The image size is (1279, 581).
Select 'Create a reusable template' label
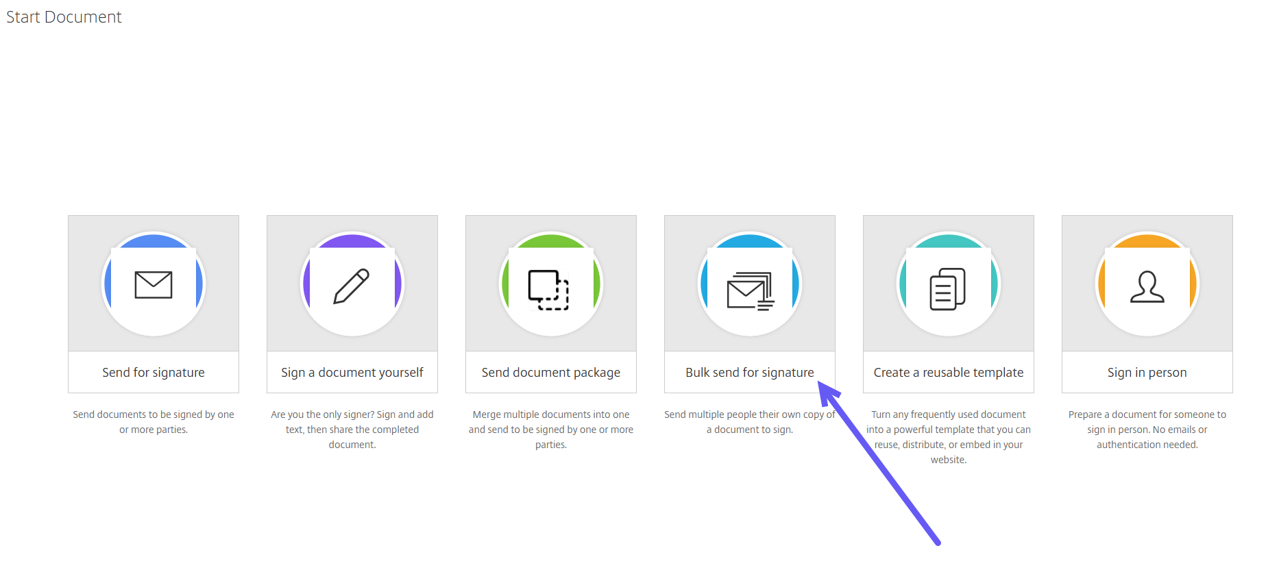click(x=948, y=372)
